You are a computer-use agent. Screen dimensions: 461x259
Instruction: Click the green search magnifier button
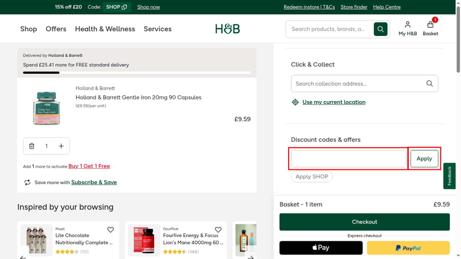[x=380, y=29]
